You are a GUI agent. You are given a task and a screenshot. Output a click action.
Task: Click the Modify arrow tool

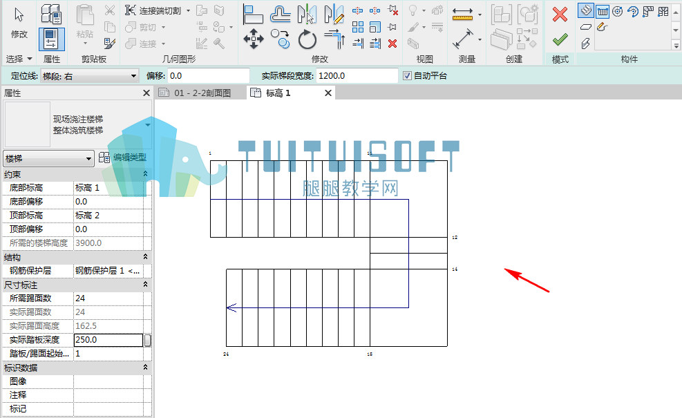point(19,21)
